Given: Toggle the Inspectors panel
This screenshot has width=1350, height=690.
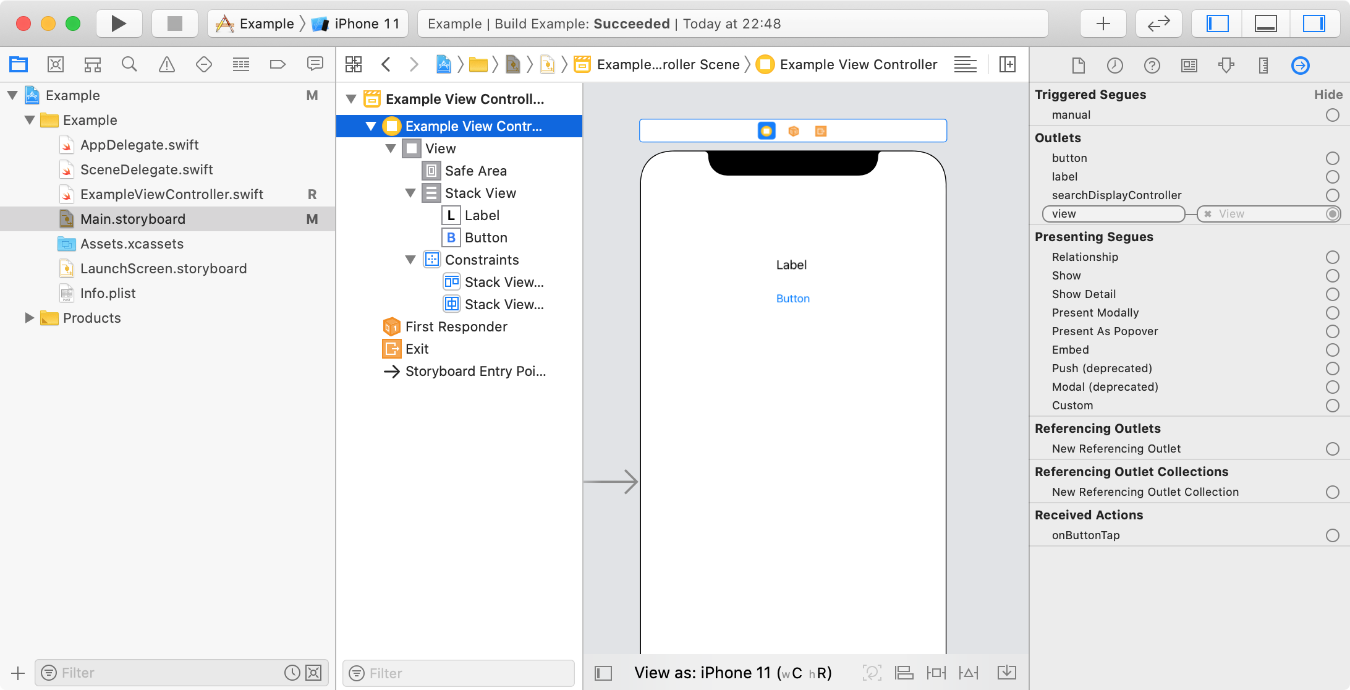Looking at the screenshot, I should pyautogui.click(x=1314, y=23).
